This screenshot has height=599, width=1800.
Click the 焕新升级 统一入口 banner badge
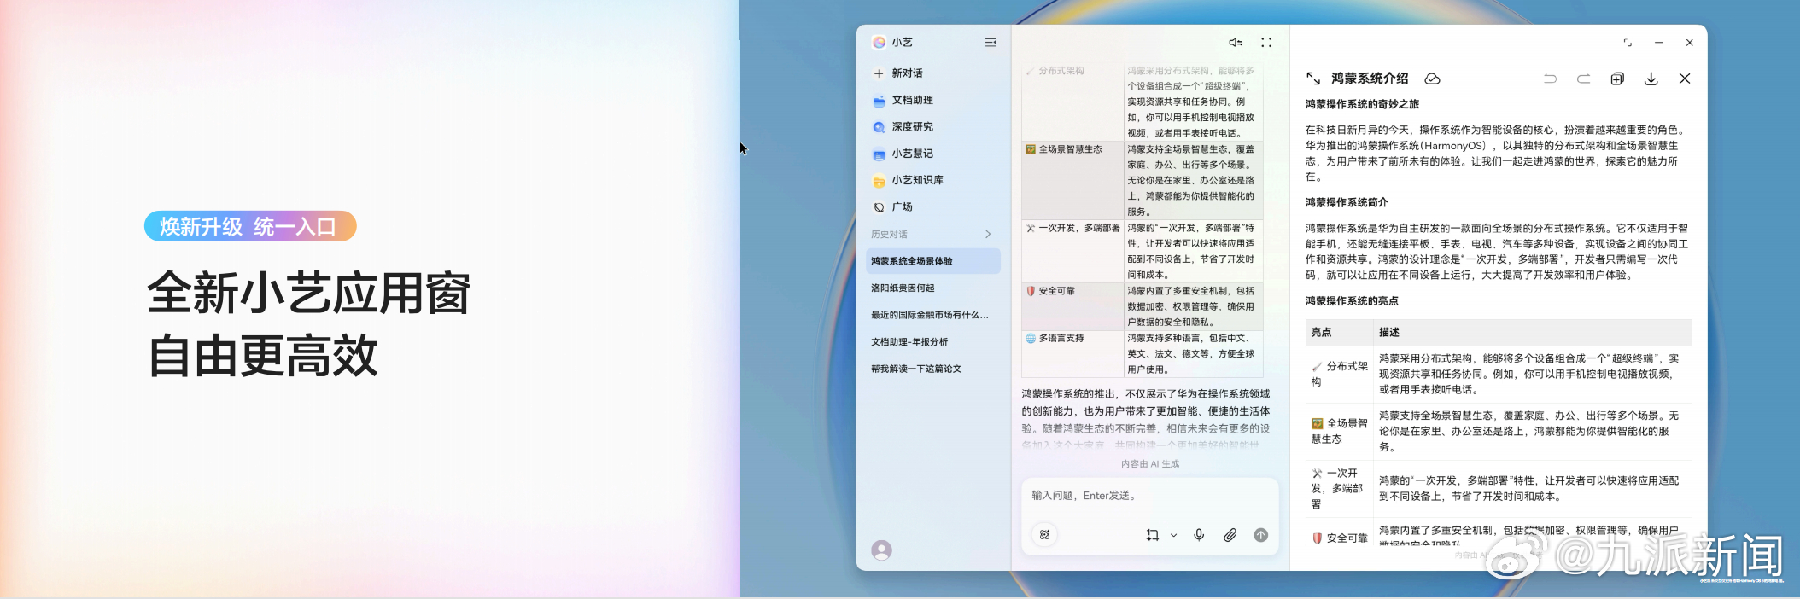click(x=250, y=226)
